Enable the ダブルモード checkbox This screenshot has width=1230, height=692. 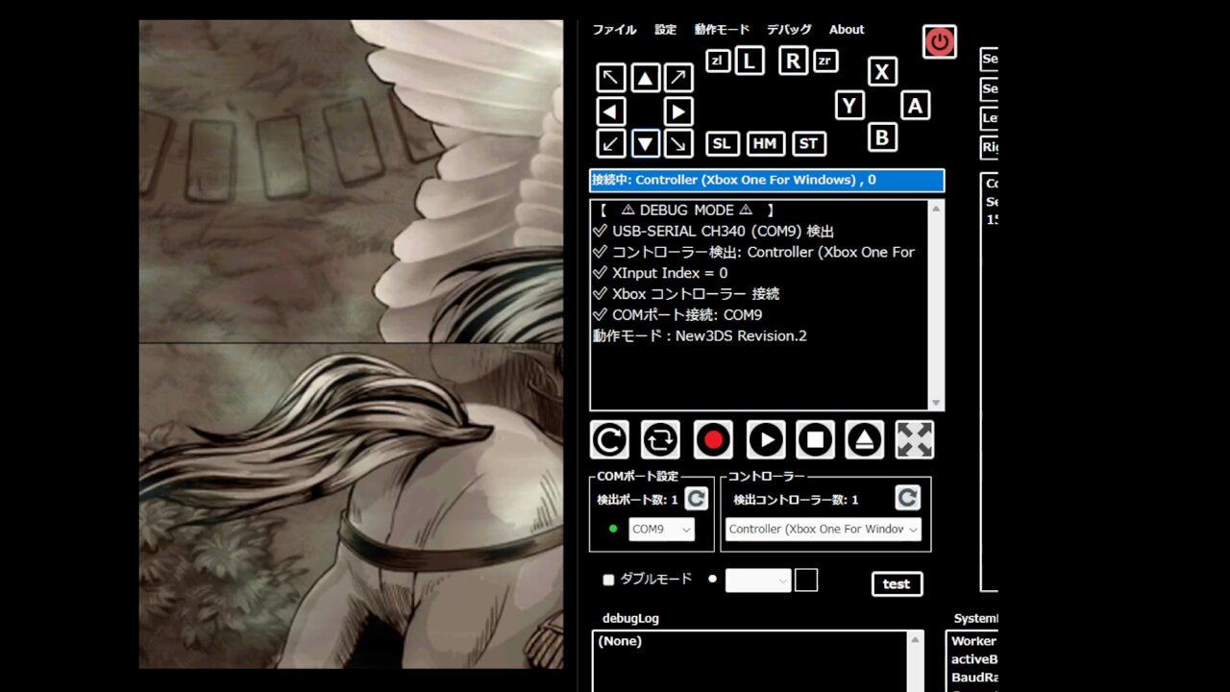608,580
